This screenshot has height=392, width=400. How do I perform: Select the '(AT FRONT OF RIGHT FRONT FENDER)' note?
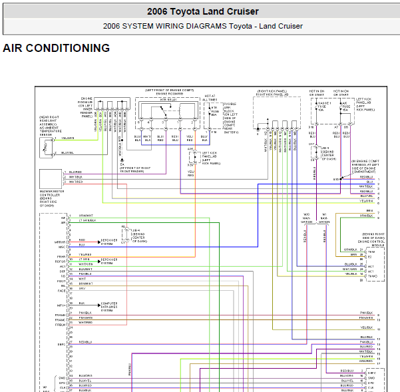click(x=135, y=170)
